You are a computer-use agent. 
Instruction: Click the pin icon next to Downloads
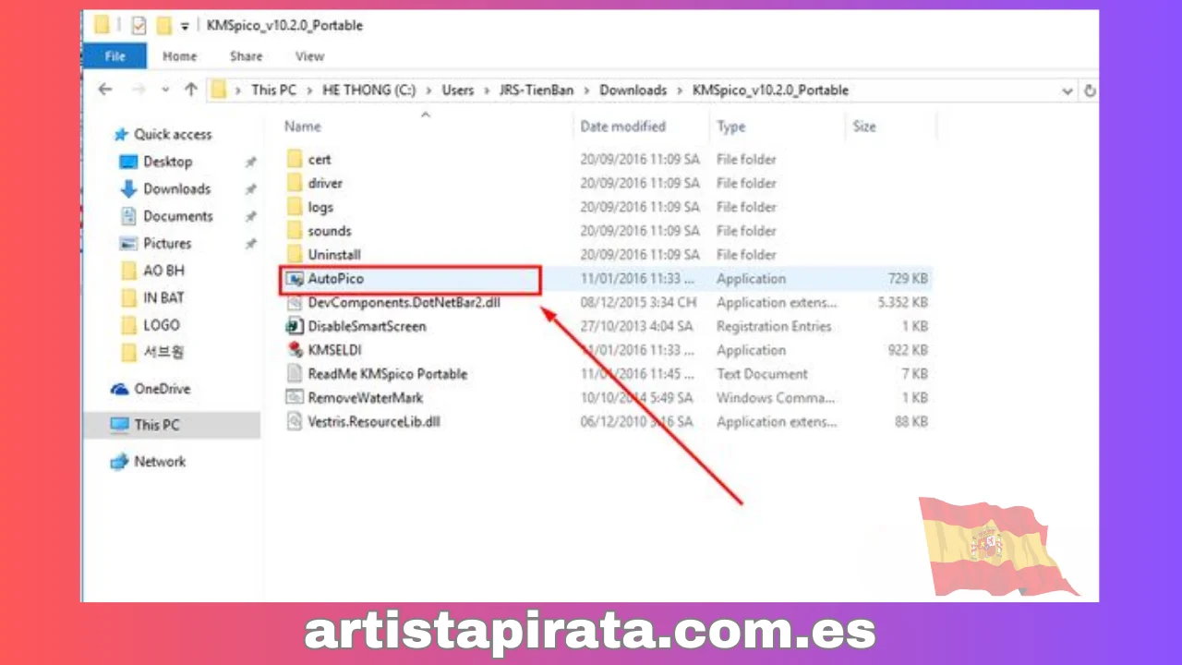(x=250, y=189)
